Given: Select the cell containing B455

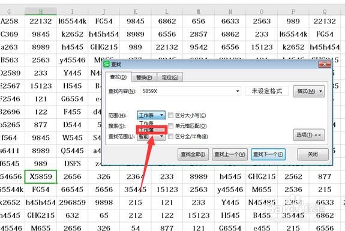Looking at the screenshot, I should click(262, 215).
